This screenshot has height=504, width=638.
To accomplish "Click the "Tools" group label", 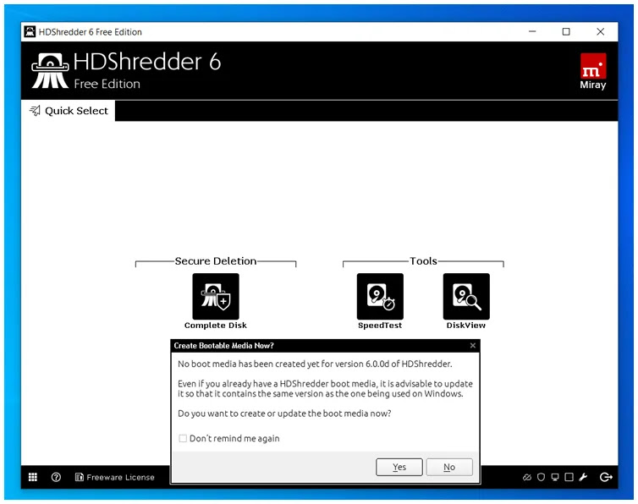I will (x=423, y=260).
